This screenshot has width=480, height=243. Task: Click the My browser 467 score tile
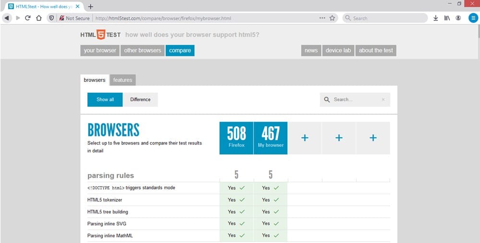click(x=271, y=138)
